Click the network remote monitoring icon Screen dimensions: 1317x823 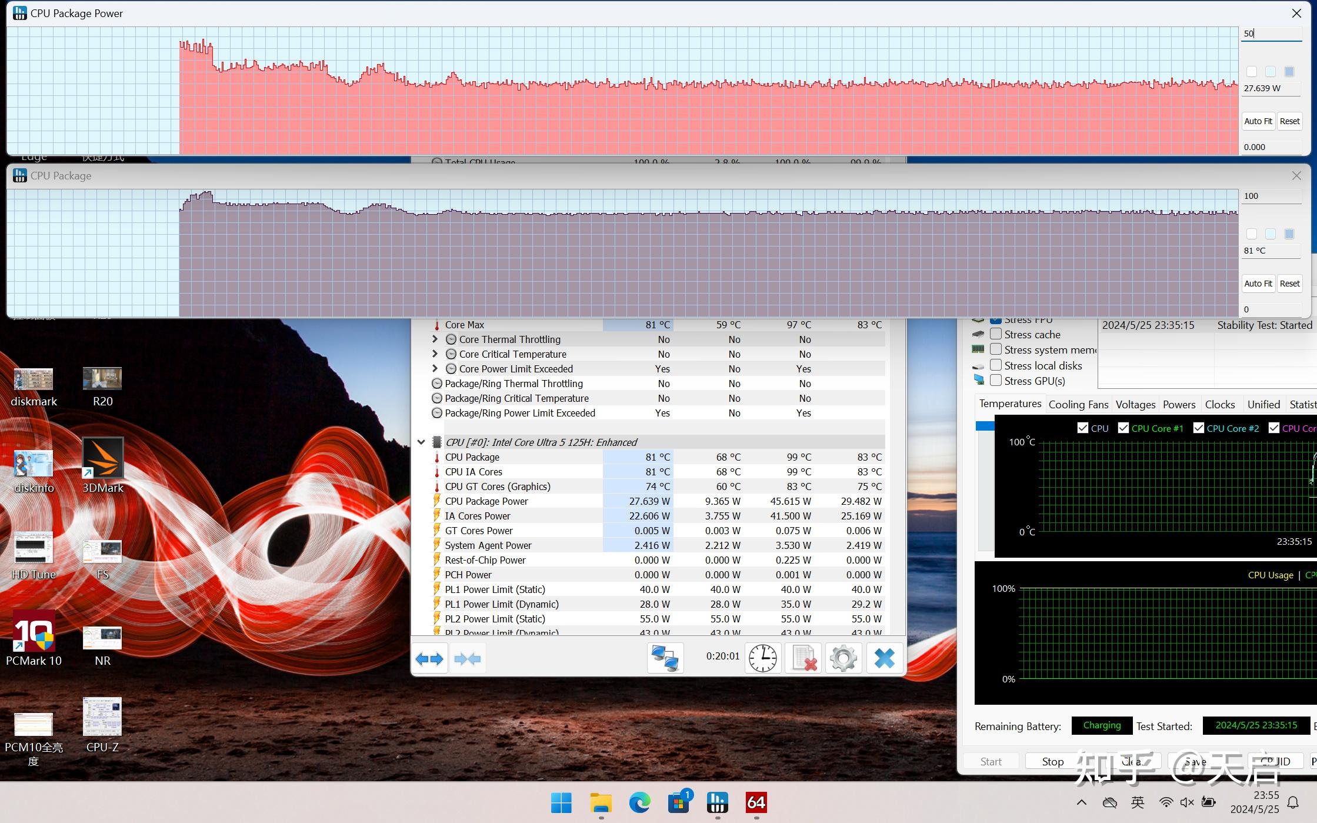click(665, 658)
